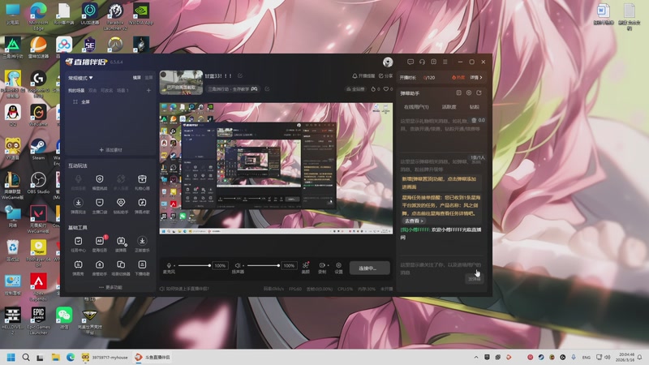Image resolution: width=649 pixels, height=365 pixels.
Task: Select OBS Studio desktop icon
Action: click(38, 183)
